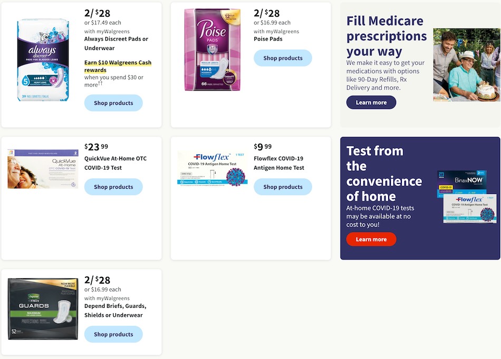The image size is (501, 359).
Task: Shop products for Always Discreet Pads
Action: [113, 103]
